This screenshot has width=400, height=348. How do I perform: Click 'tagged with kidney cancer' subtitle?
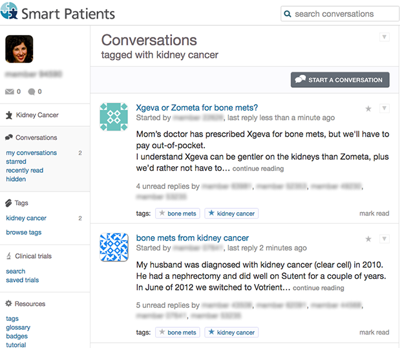point(160,55)
